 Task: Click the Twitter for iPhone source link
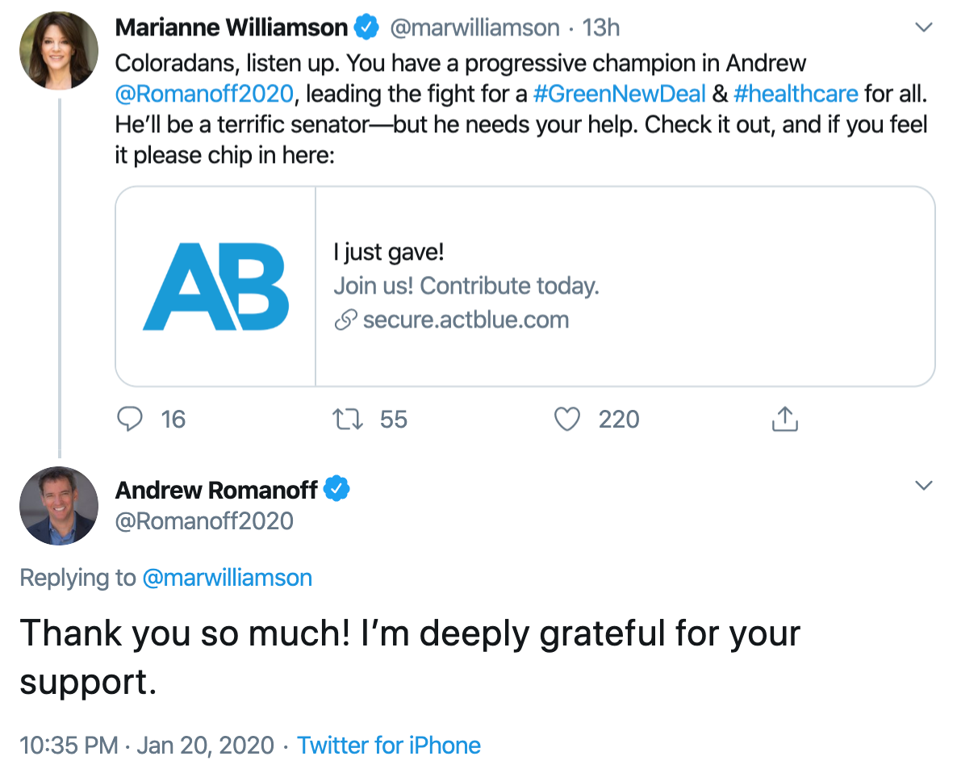(389, 745)
